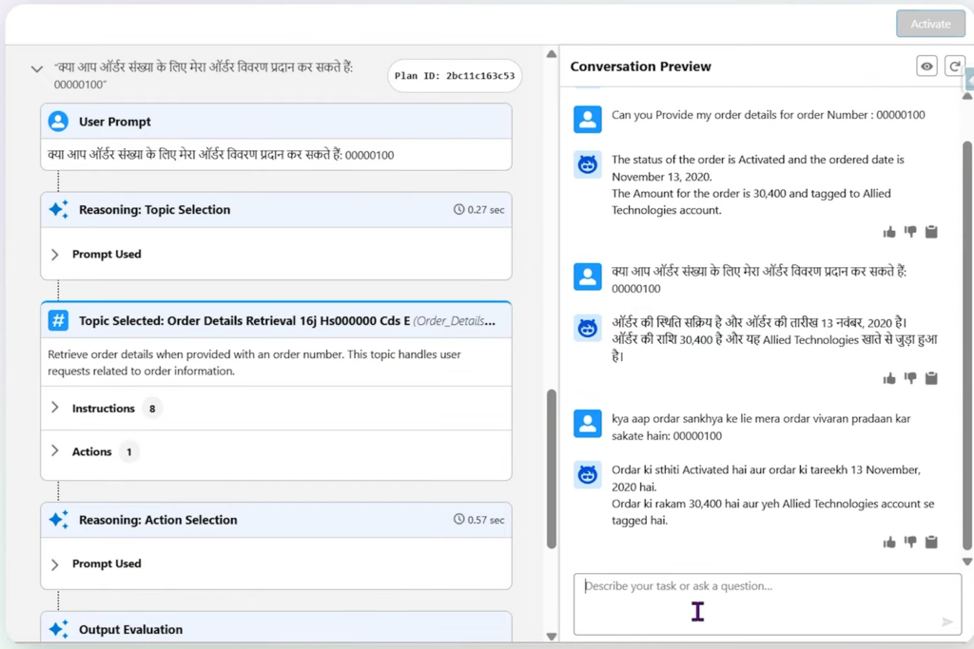Click the Reasoning: Topic Selection sparkle icon
The height and width of the screenshot is (649, 974).
[58, 210]
